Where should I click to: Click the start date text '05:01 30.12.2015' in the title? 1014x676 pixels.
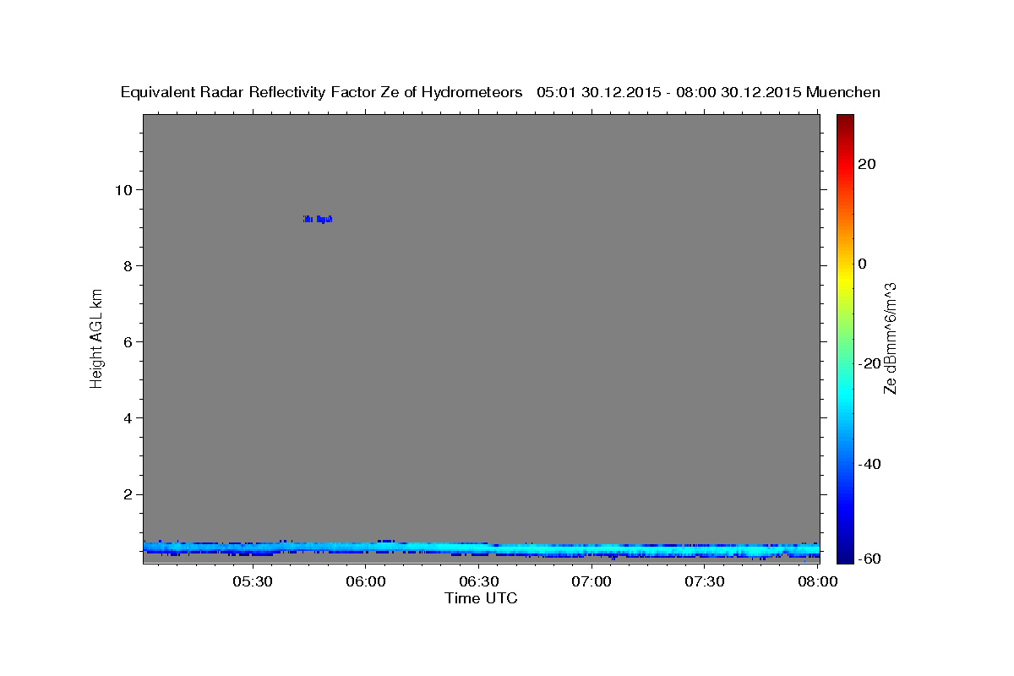(599, 93)
